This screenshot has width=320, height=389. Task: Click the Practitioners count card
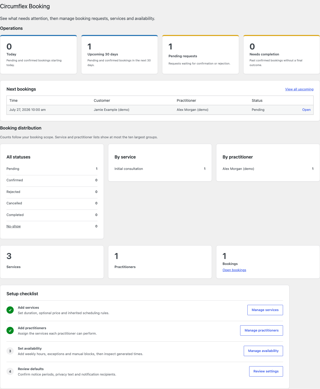click(160, 262)
